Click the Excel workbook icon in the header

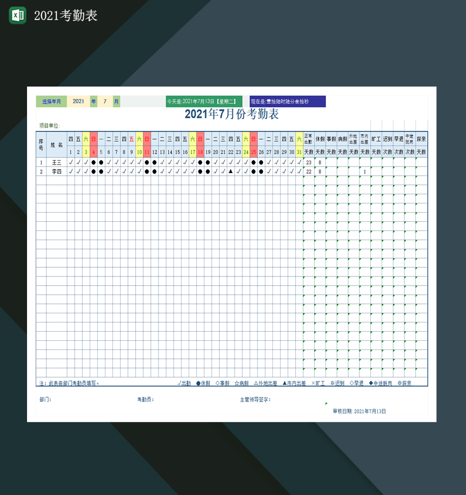[x=17, y=15]
